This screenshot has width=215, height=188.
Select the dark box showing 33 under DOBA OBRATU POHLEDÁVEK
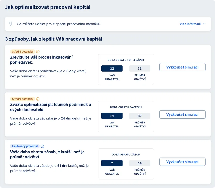click(112, 69)
